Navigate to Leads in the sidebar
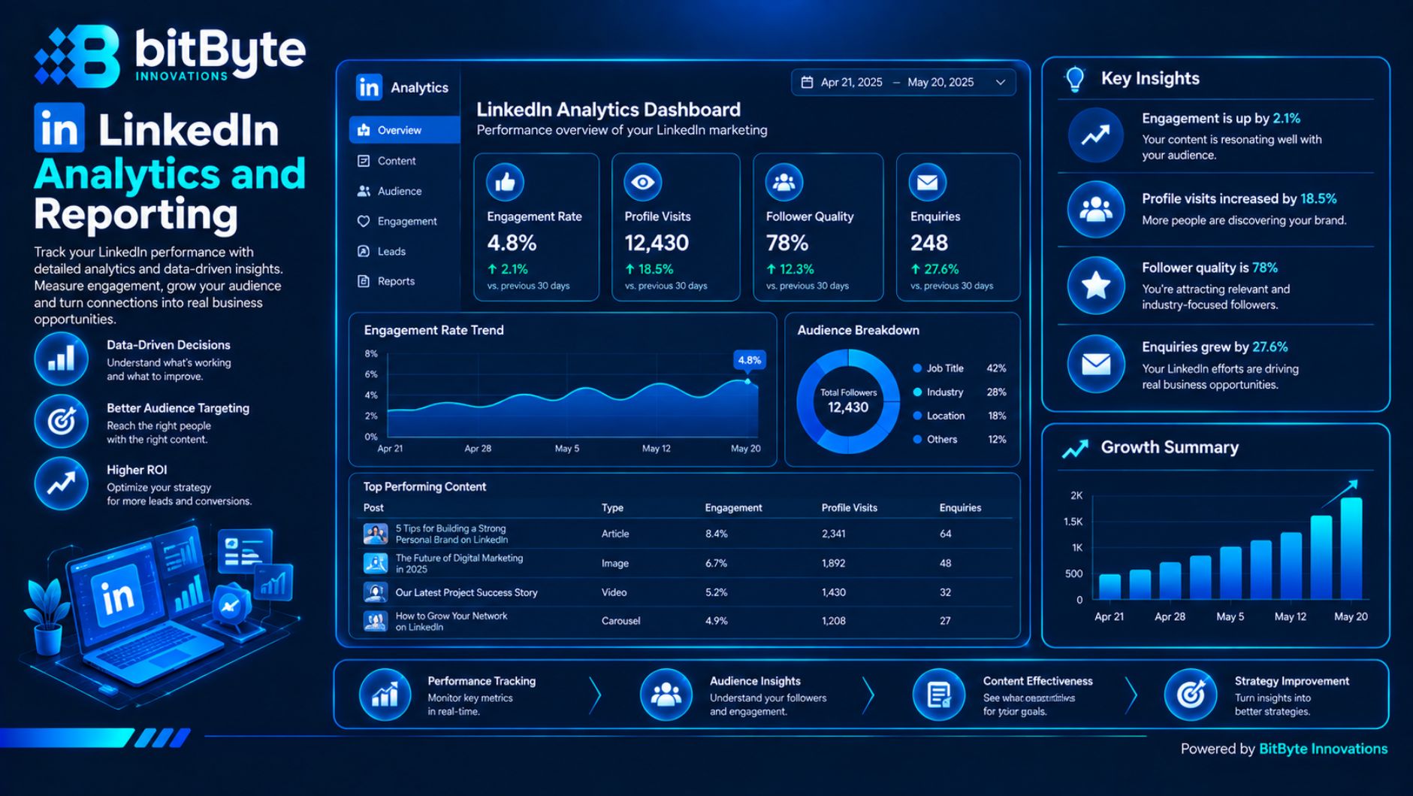 [404, 251]
